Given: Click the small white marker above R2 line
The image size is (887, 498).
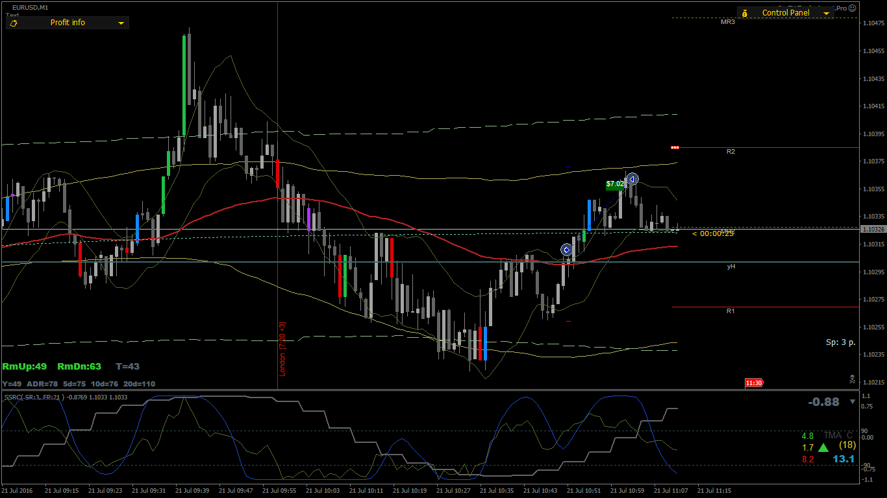Looking at the screenshot, I should coord(675,147).
